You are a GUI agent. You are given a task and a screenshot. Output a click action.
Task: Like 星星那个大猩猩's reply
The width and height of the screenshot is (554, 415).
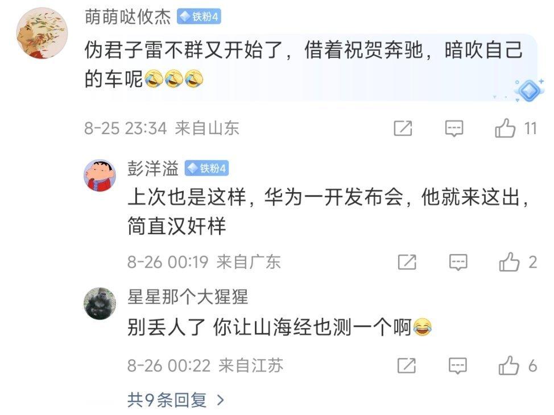pyautogui.click(x=508, y=365)
